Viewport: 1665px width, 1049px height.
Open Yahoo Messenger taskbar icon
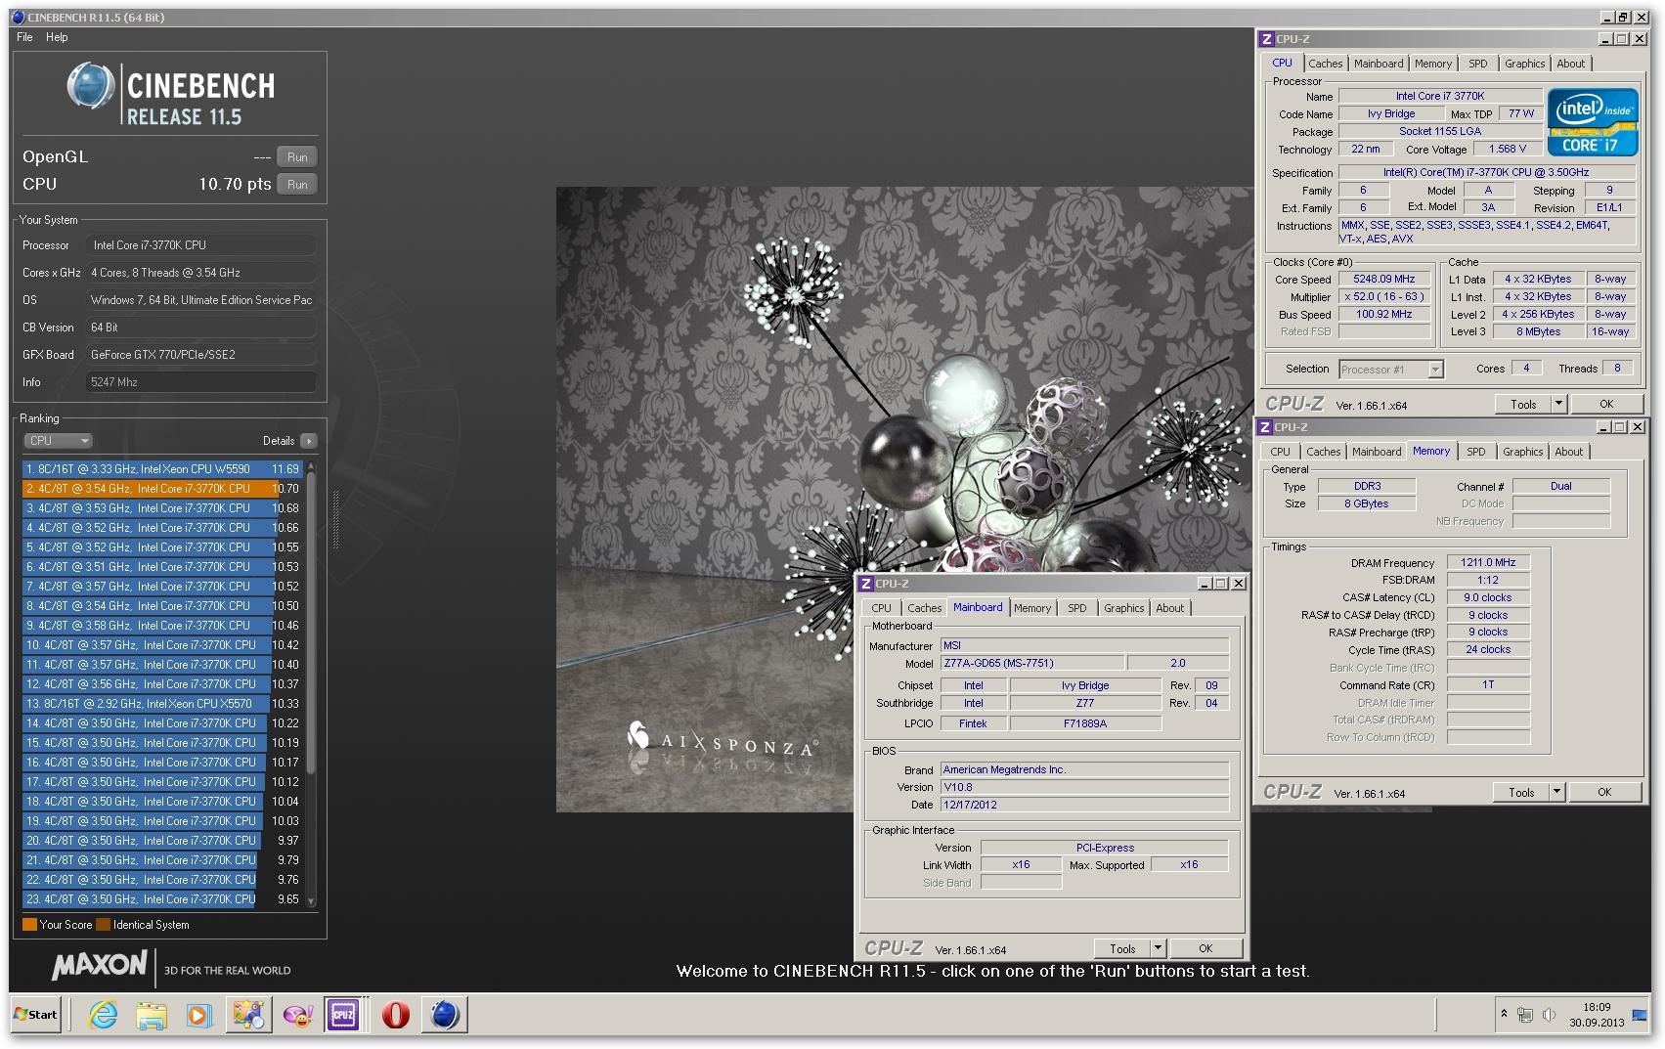[297, 1015]
